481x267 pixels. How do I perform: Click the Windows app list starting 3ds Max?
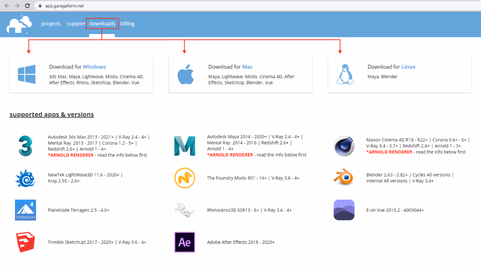pyautogui.click(x=96, y=79)
